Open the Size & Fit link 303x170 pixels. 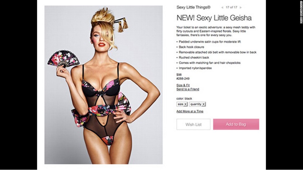click(x=183, y=85)
